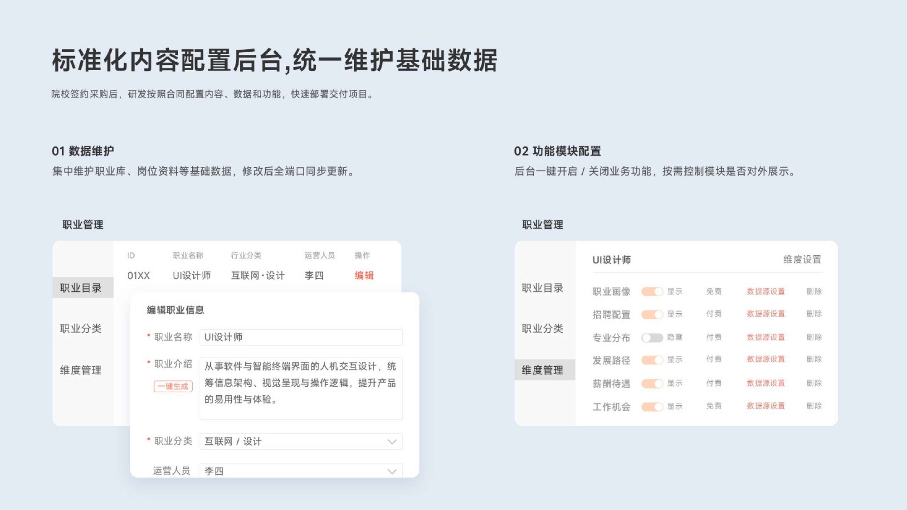907x510 pixels.
Task: Open 数据源设置 for 招聘配置
Action: pos(766,314)
